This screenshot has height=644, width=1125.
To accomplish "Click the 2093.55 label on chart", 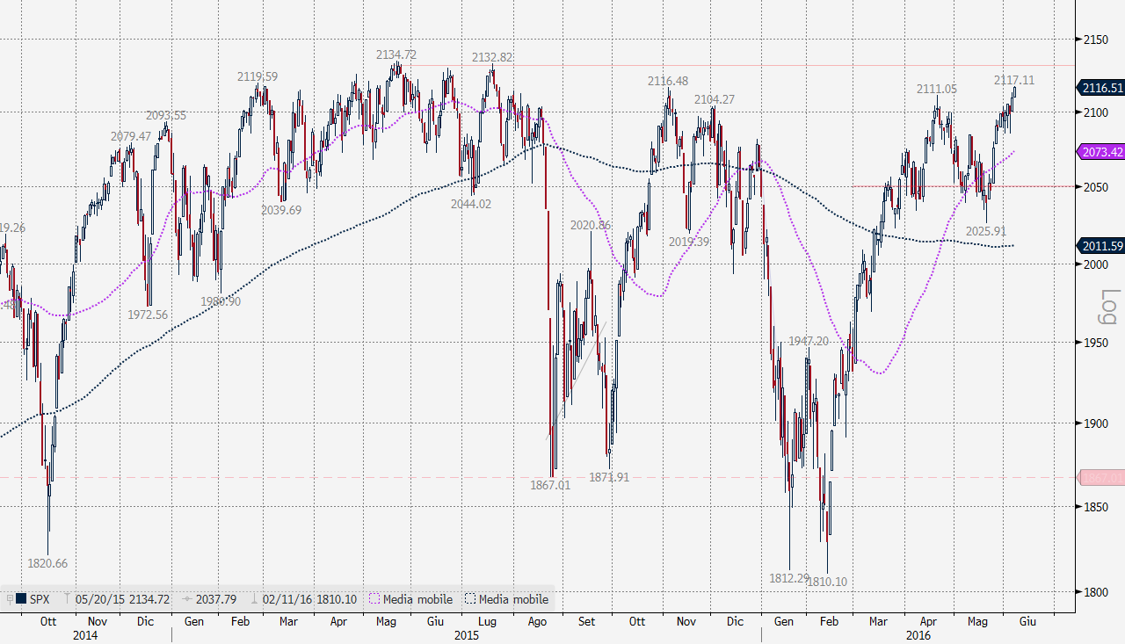I will coord(166,115).
